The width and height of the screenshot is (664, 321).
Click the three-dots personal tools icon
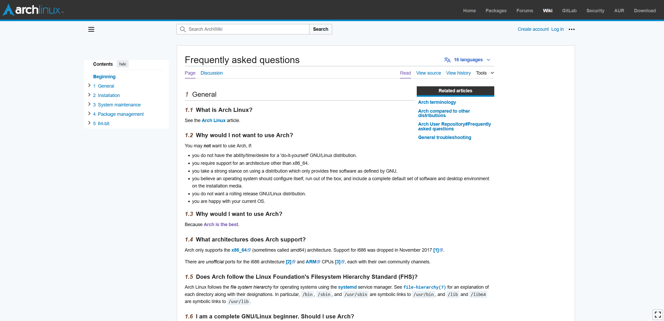[572, 29]
